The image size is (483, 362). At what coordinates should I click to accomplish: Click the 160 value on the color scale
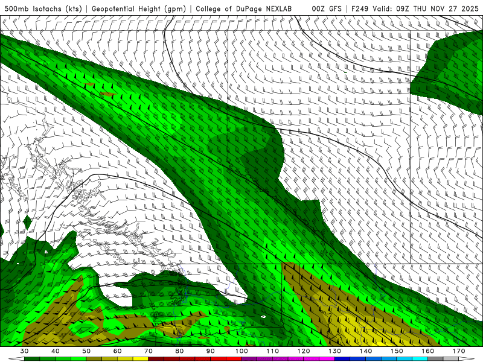click(428, 351)
